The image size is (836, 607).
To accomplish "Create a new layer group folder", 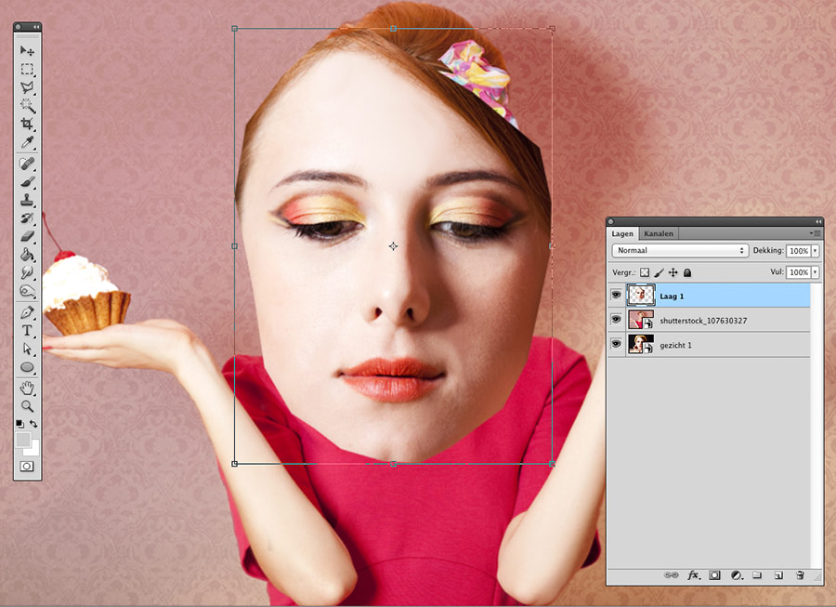I will pyautogui.click(x=757, y=575).
